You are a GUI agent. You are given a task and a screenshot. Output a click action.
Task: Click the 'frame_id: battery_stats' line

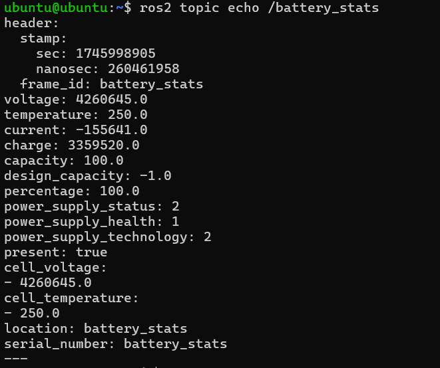pyautogui.click(x=111, y=84)
